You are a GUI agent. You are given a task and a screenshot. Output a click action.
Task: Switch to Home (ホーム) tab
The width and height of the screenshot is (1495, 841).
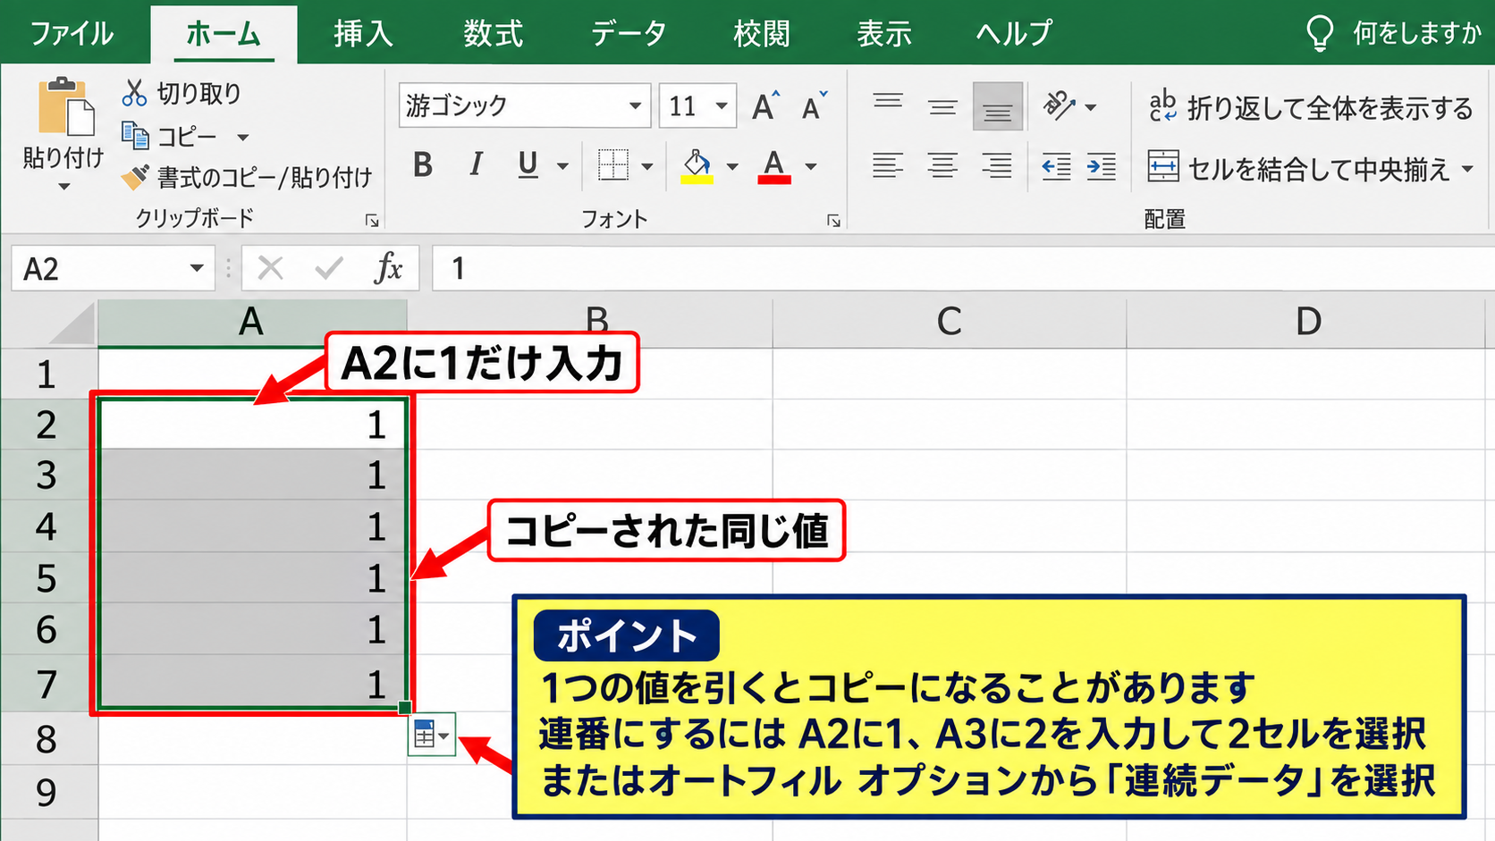(224, 34)
